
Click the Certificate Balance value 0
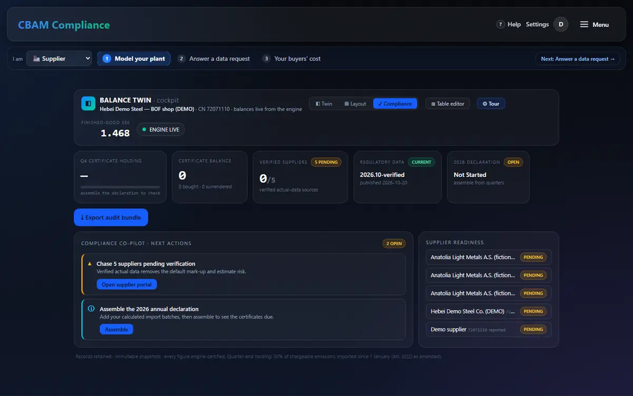(x=183, y=175)
